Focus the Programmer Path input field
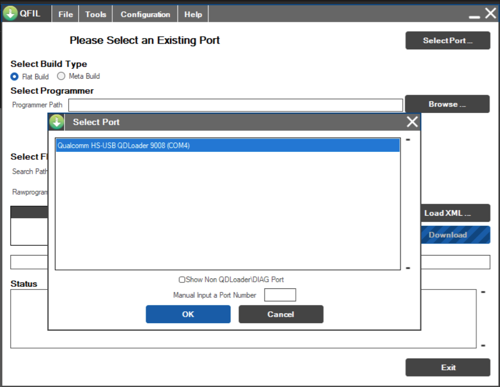 pos(235,105)
